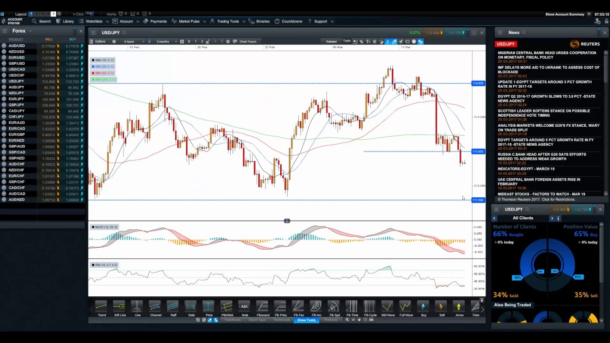The image size is (610, 343).
Task: Select the S/R Line drawing tool
Action: click(x=119, y=309)
